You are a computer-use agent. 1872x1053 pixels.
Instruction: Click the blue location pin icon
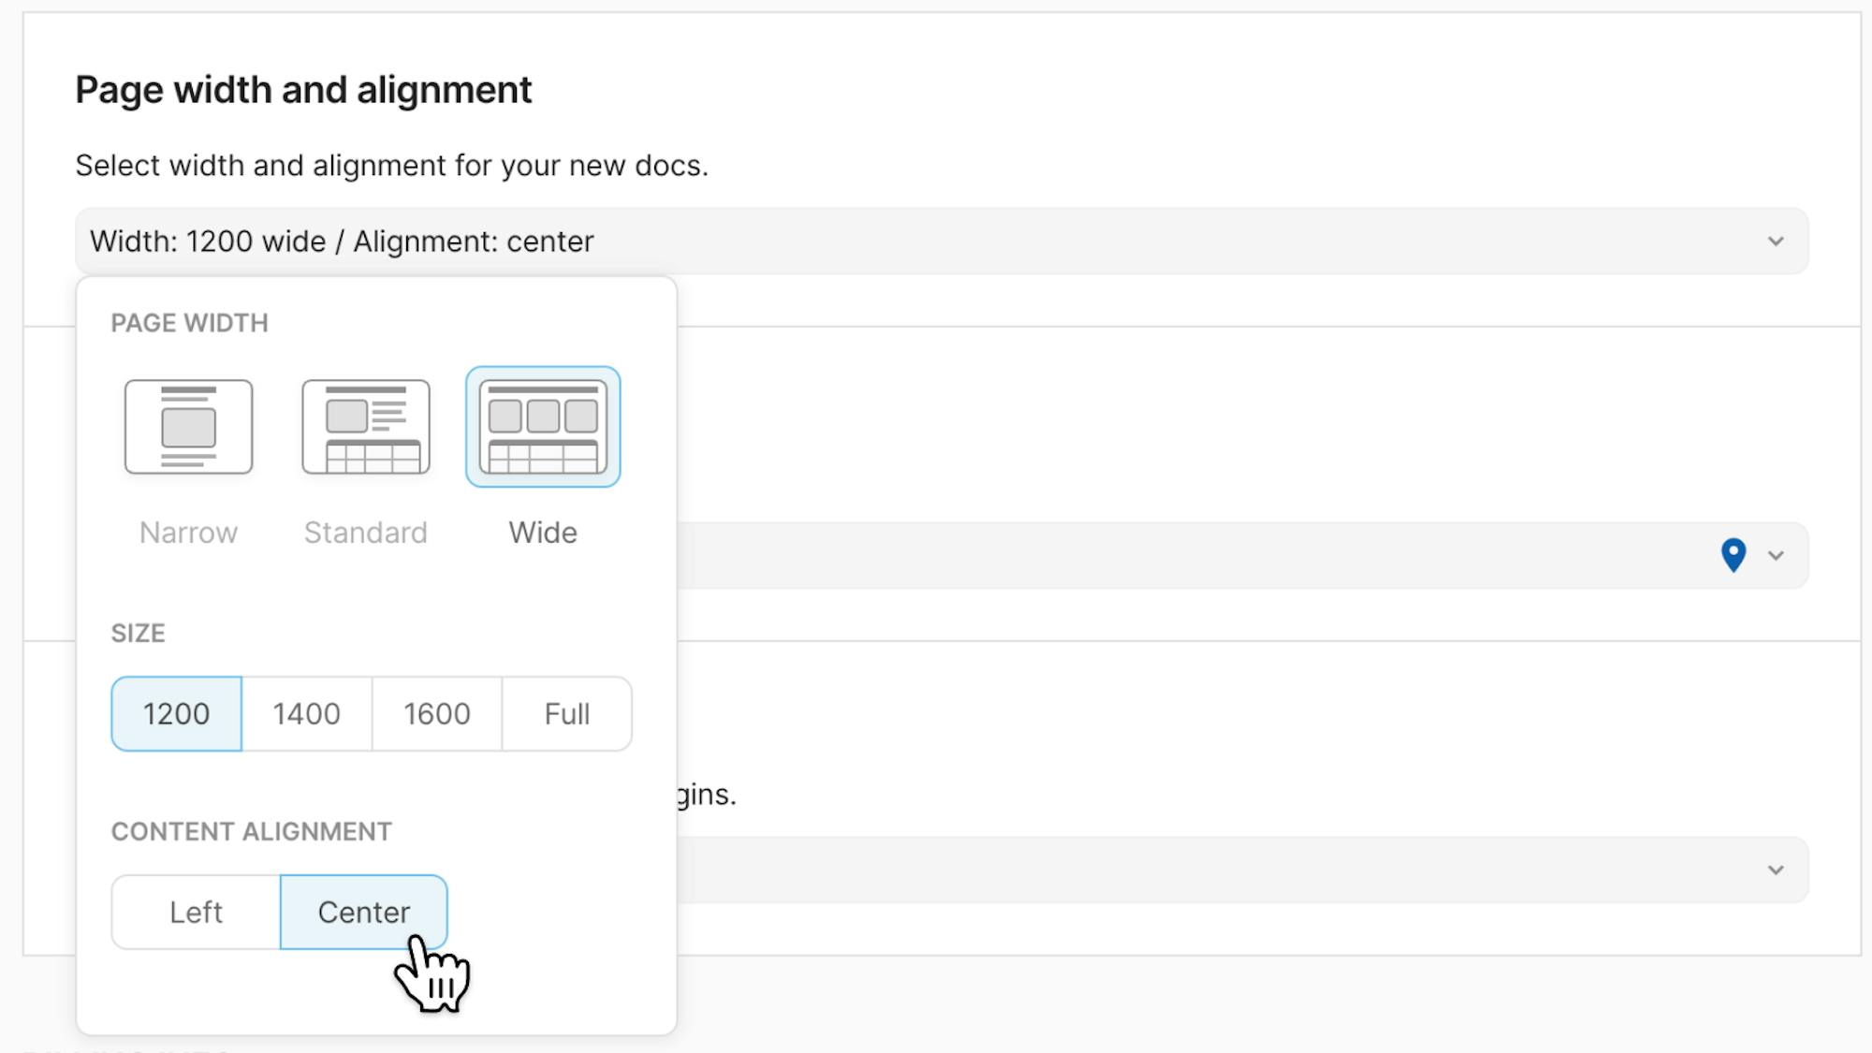(1733, 555)
